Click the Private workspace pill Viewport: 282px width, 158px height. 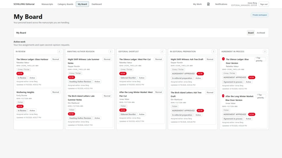tap(259, 15)
